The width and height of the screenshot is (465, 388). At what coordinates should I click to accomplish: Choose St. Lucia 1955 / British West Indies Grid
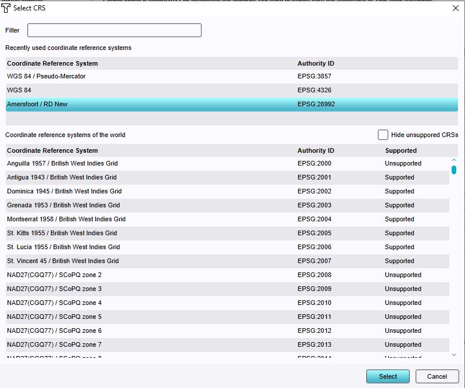[62, 247]
